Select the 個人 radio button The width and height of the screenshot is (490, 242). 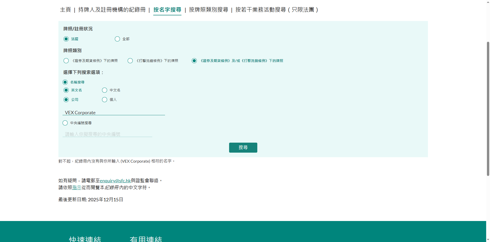tap(105, 100)
